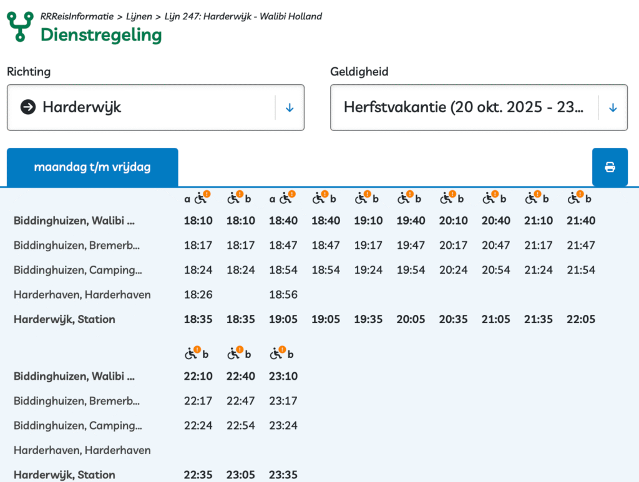Click the wheelchair icon above the 22:40 departure
This screenshot has width=639, height=482.
pos(233,354)
